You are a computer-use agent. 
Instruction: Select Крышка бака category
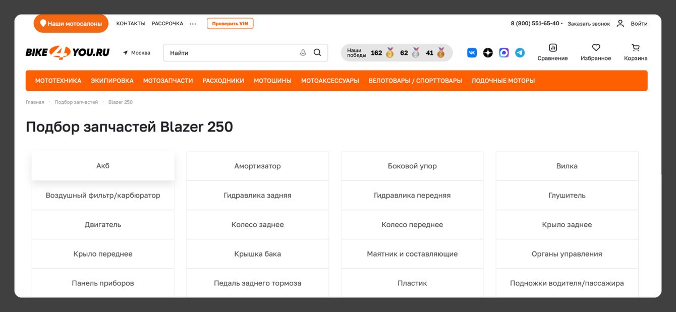coord(257,254)
